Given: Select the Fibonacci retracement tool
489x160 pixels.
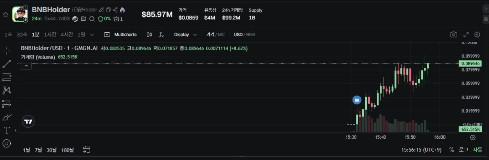Looking at the screenshot, I should tap(6, 77).
